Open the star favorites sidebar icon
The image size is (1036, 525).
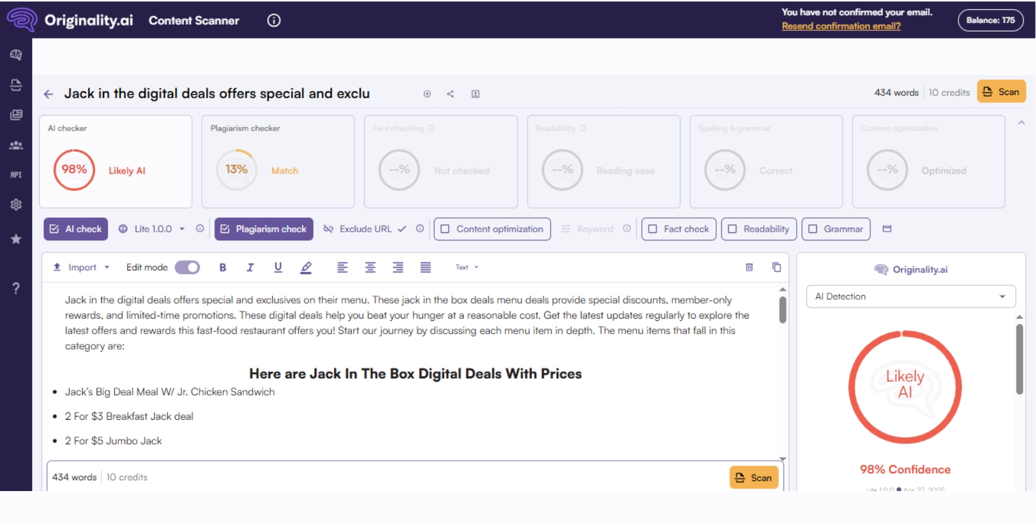point(16,239)
